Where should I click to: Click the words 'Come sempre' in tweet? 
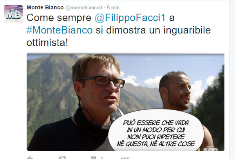[x=59, y=18]
